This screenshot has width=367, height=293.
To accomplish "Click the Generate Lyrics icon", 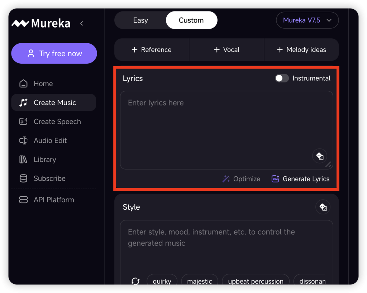I will [x=275, y=179].
